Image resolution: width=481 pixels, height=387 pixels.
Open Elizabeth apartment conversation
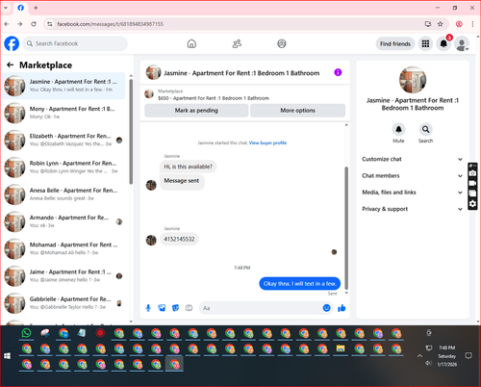point(63,140)
